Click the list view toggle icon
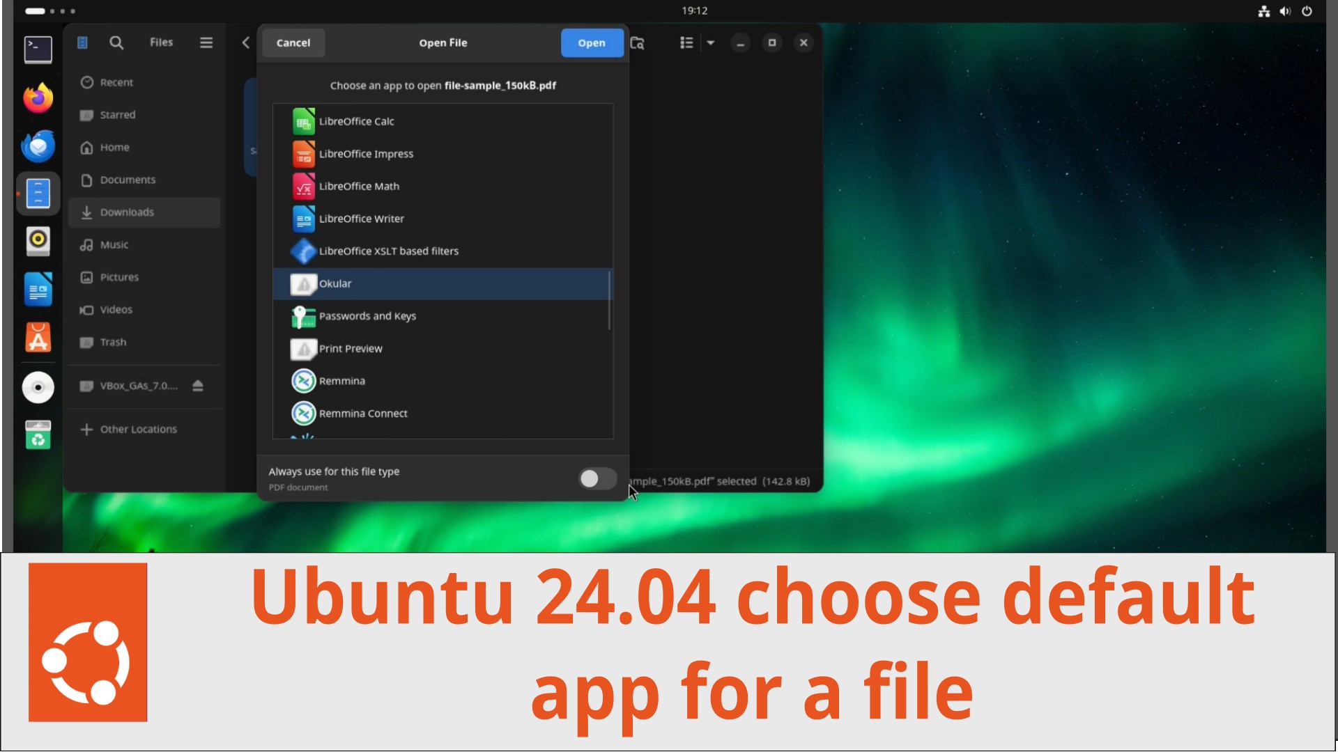Image resolution: width=1338 pixels, height=752 pixels. tap(686, 43)
